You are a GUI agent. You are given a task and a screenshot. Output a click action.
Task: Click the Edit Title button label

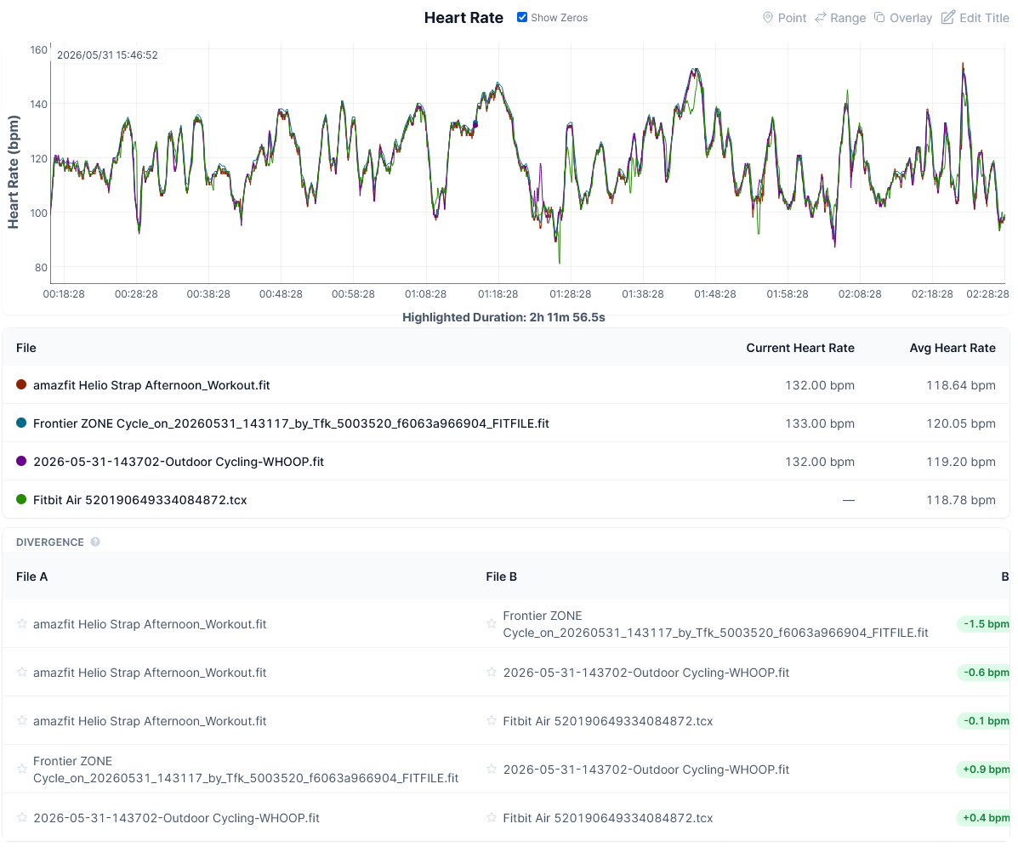click(984, 18)
